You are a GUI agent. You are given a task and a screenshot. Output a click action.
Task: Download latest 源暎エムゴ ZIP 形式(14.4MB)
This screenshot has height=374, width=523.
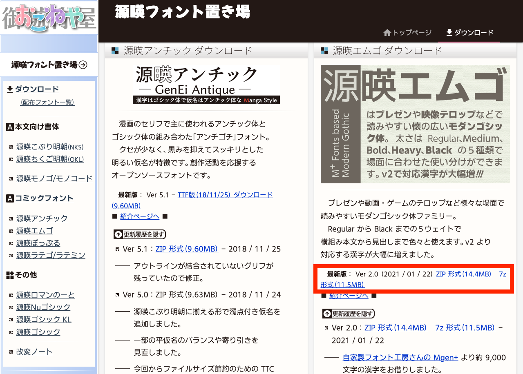coord(464,274)
